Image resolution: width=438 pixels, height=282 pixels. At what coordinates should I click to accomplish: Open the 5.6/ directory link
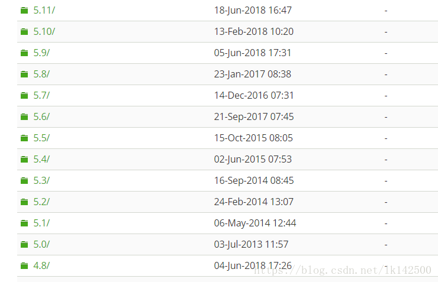41,117
